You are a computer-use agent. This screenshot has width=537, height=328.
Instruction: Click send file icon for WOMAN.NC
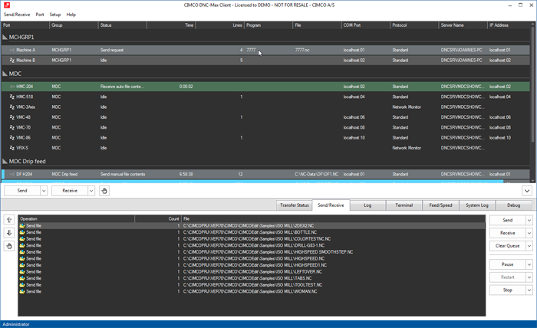click(x=22, y=291)
